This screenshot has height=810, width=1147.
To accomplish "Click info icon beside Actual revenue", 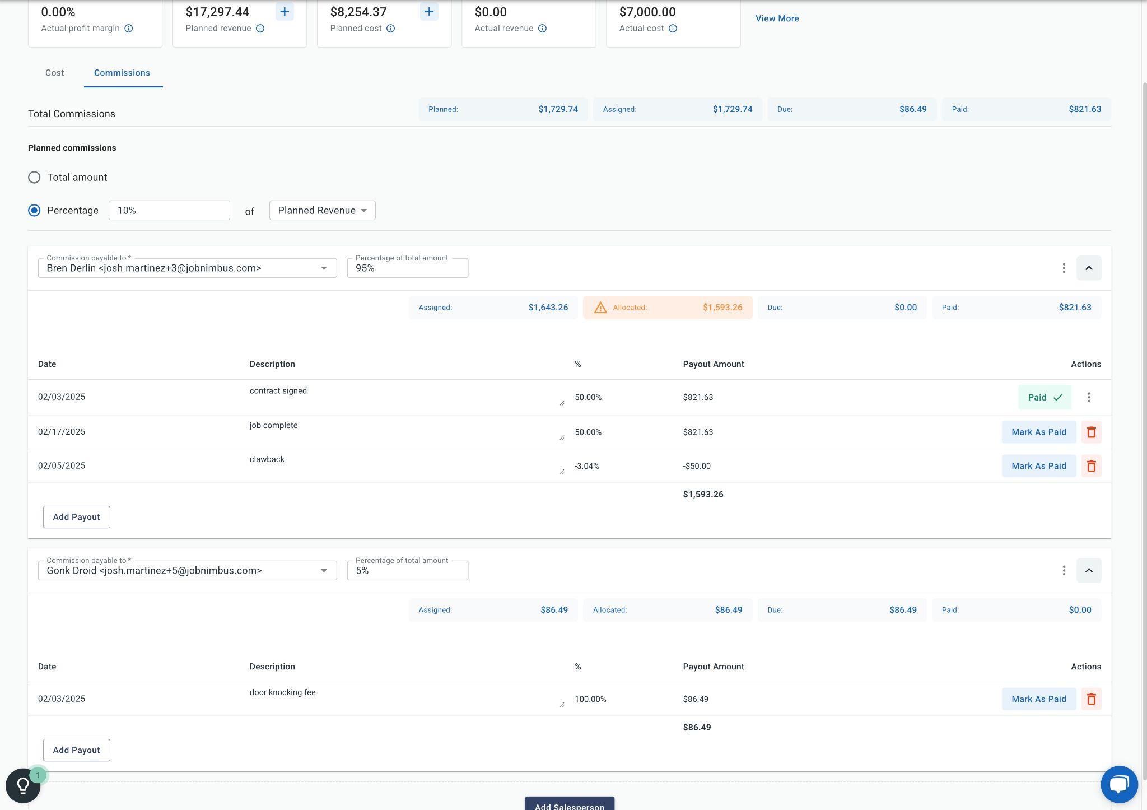I will point(542,29).
